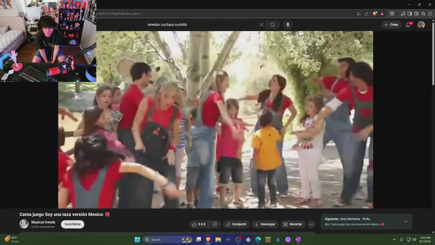Start voice search with the microphone icon
Viewport: 435px width, 245px height.
coord(288,24)
